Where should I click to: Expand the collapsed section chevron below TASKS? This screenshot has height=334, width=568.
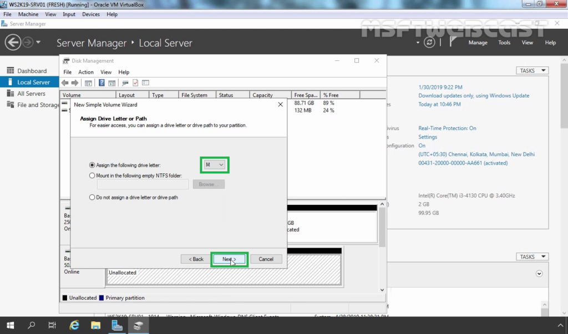coord(539,274)
